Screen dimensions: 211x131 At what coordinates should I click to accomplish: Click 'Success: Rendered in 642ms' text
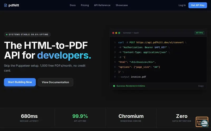[131, 86]
